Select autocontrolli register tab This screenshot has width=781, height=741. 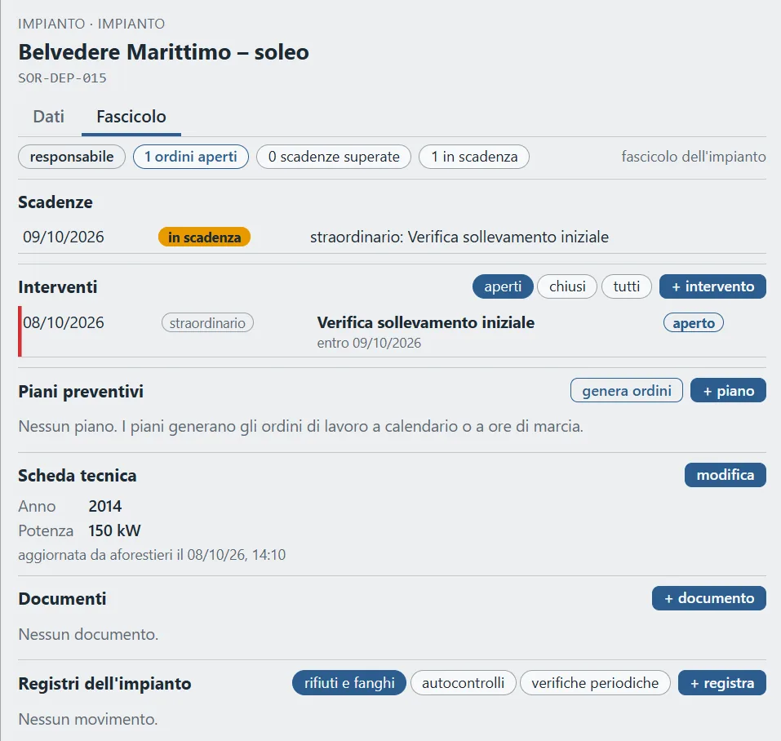pos(464,683)
